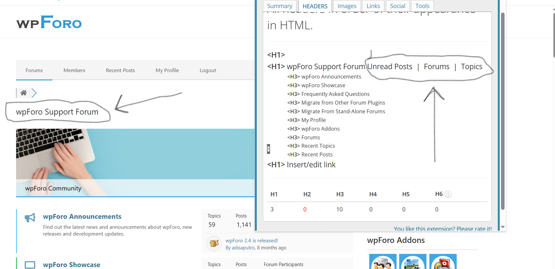This screenshot has width=555, height=269.
Task: Click the H3 count value 10
Action: pos(339,209)
